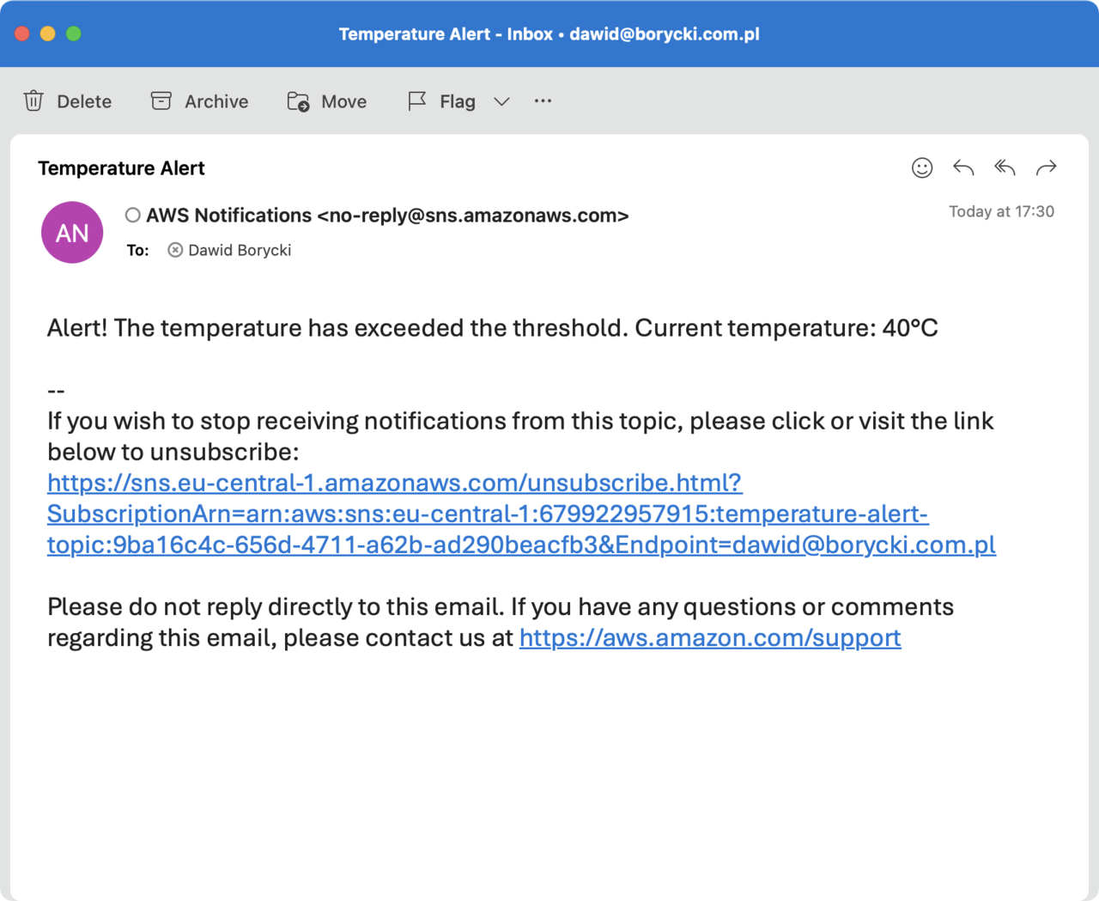Forward the email with the forward arrow

click(x=1046, y=167)
